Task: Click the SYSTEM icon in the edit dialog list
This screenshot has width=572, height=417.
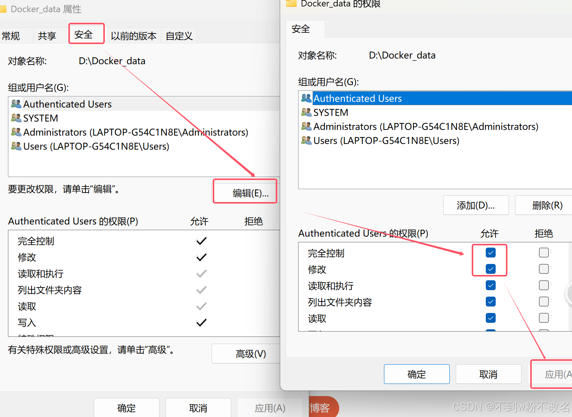Action: click(307, 112)
